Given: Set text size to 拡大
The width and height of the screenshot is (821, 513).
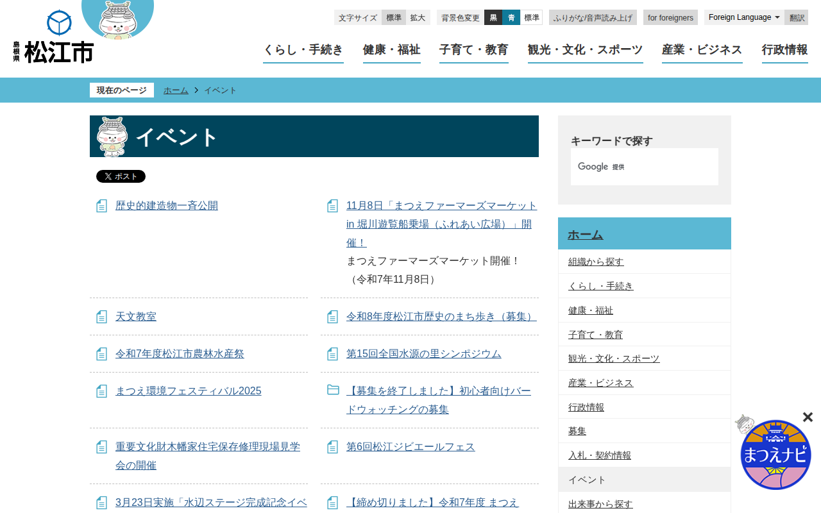Looking at the screenshot, I should [x=418, y=17].
